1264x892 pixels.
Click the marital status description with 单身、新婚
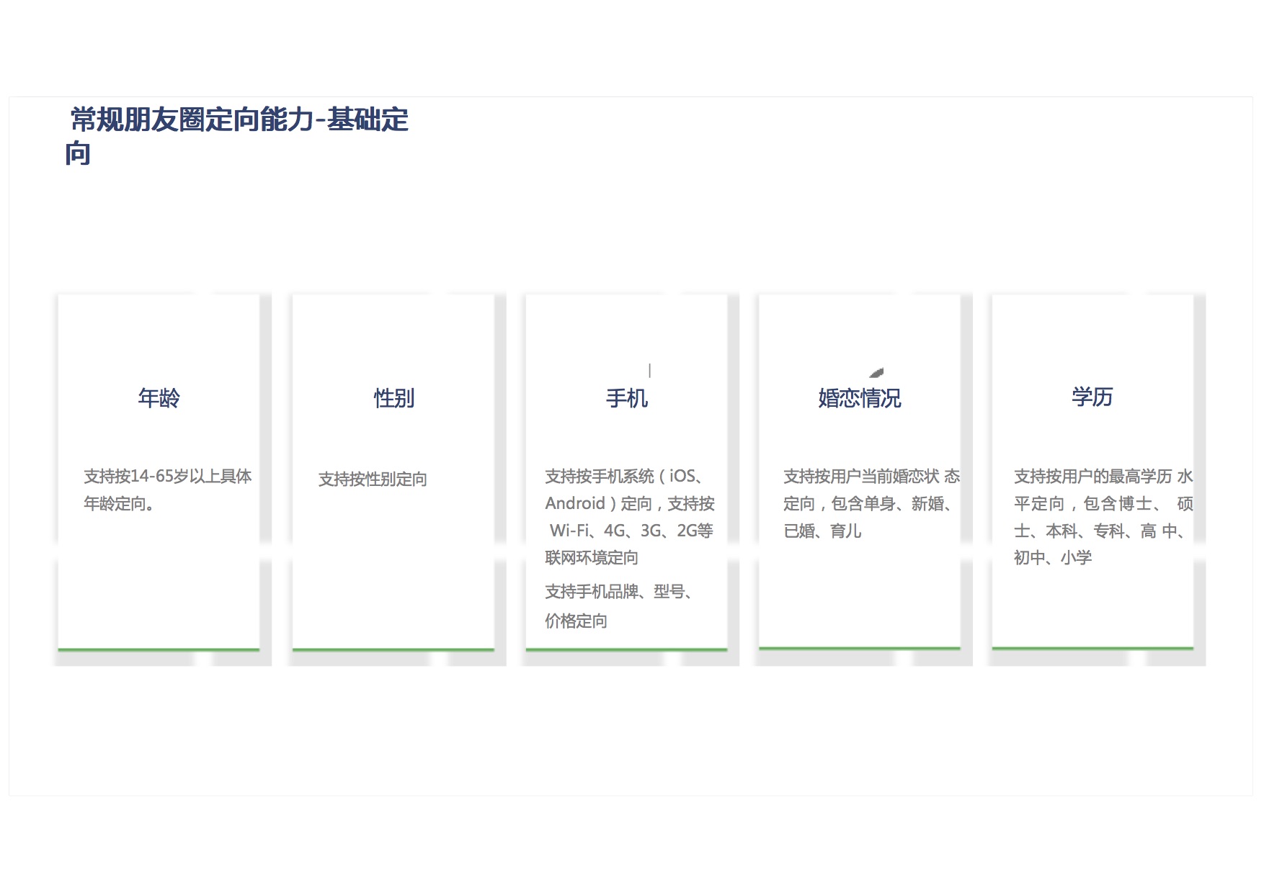coord(871,503)
